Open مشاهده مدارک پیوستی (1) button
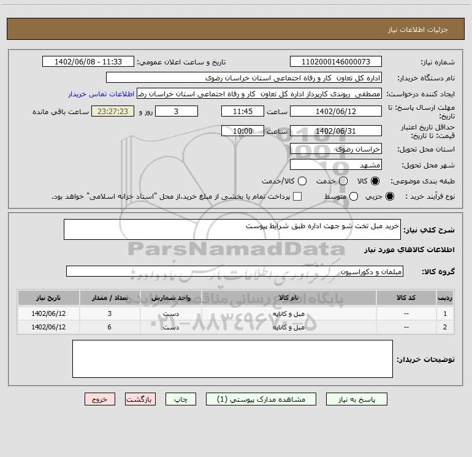This screenshot has width=472, height=457. coord(261,399)
